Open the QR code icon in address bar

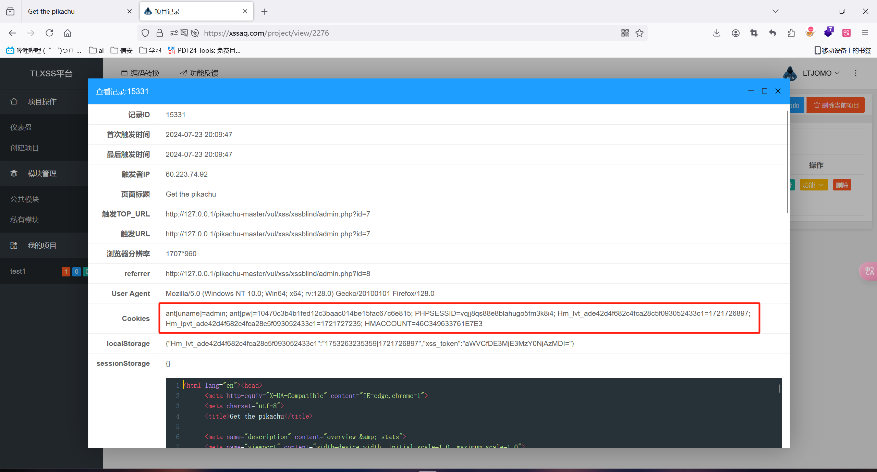625,33
